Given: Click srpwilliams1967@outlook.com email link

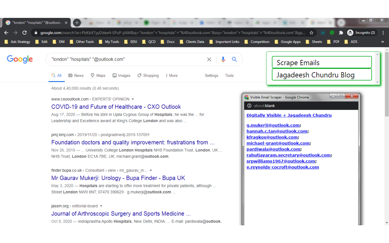Looking at the screenshot, I should coord(281,161).
